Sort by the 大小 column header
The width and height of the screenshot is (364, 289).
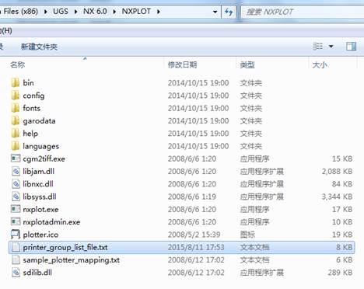[x=320, y=64]
